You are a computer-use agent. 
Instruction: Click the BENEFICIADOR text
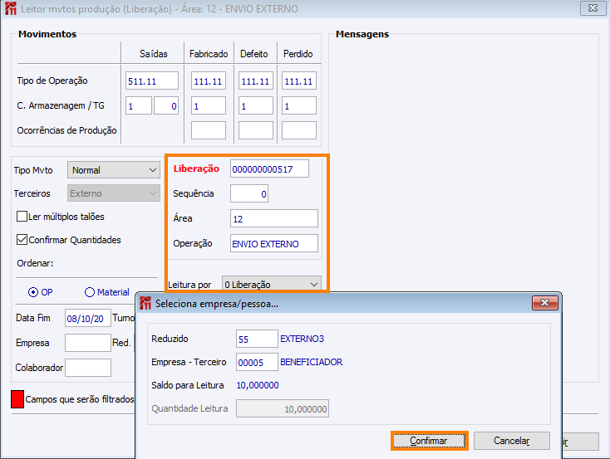click(x=311, y=362)
